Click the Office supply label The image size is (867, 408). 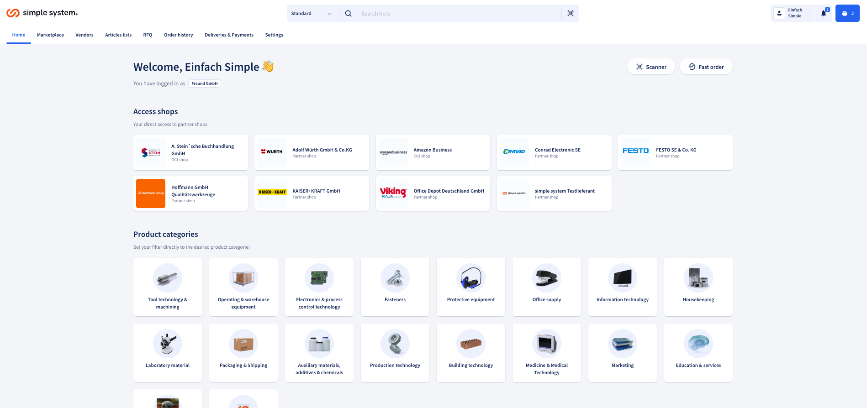click(547, 300)
